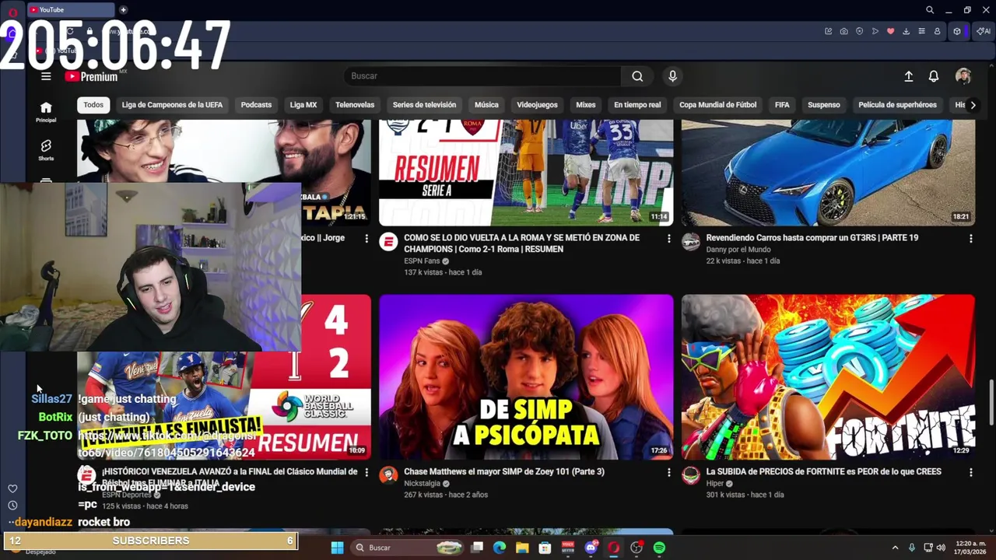Open Opera ad blocker shield icon
996x560 pixels.
pyautogui.click(x=860, y=31)
